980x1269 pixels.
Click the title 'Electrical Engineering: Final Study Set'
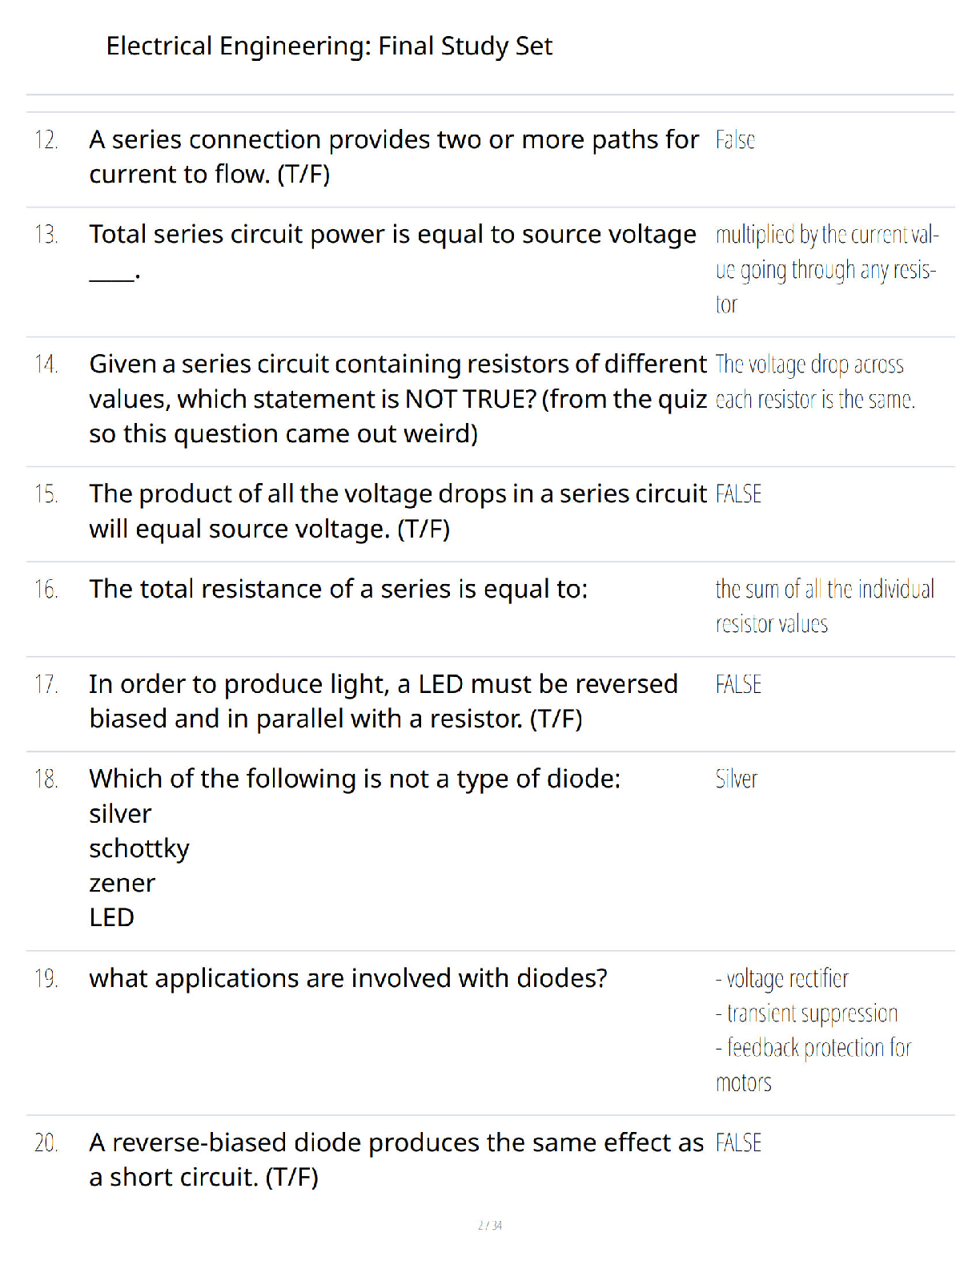tap(329, 46)
